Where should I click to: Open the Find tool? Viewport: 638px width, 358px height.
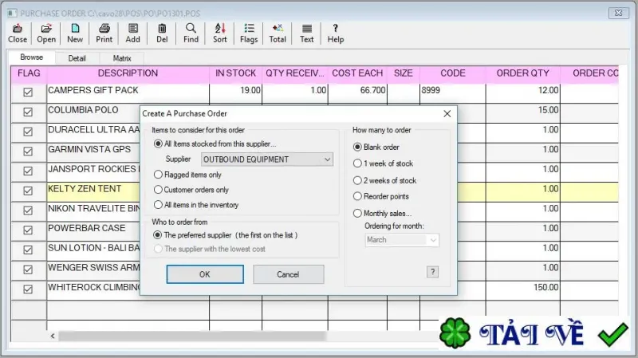coord(191,33)
